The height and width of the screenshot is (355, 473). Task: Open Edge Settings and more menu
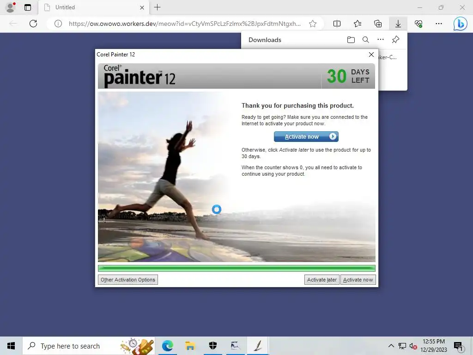click(439, 24)
